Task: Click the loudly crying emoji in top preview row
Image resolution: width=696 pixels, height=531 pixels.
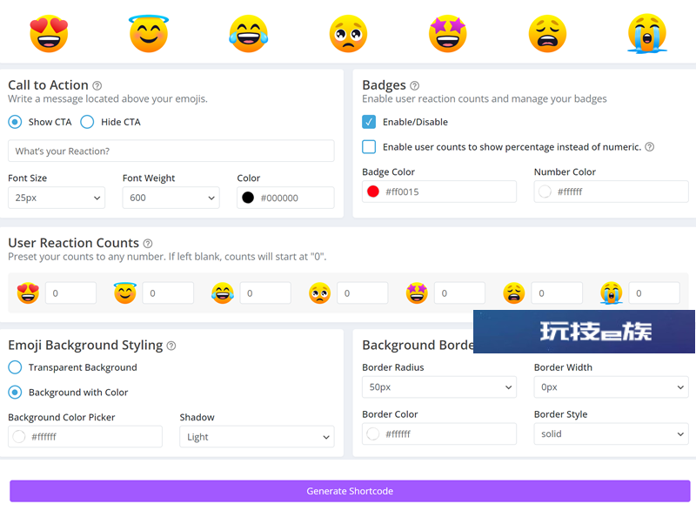Action: [x=647, y=34]
